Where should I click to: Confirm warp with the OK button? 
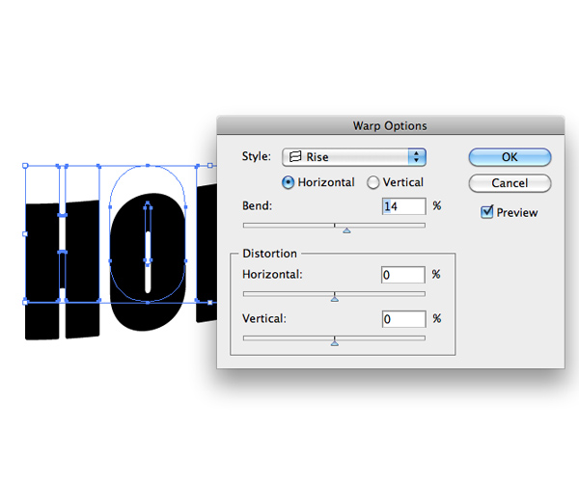(x=510, y=157)
